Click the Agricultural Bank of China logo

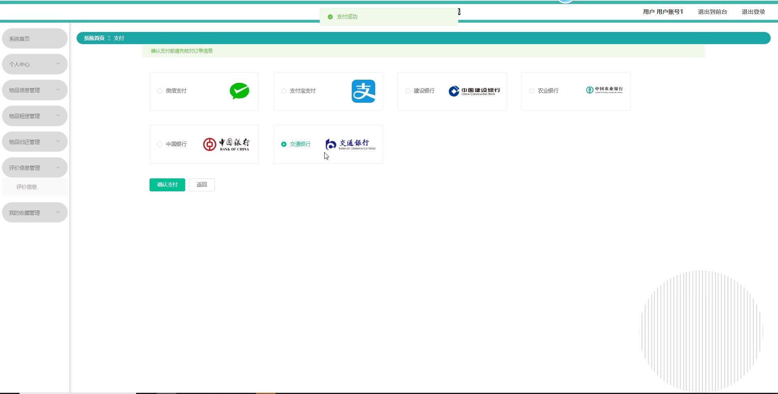605,90
